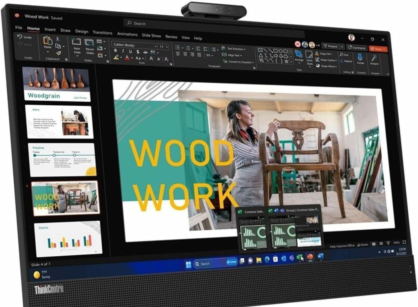Open the Convert to SmartArt dropdown

pyautogui.click(x=239, y=62)
